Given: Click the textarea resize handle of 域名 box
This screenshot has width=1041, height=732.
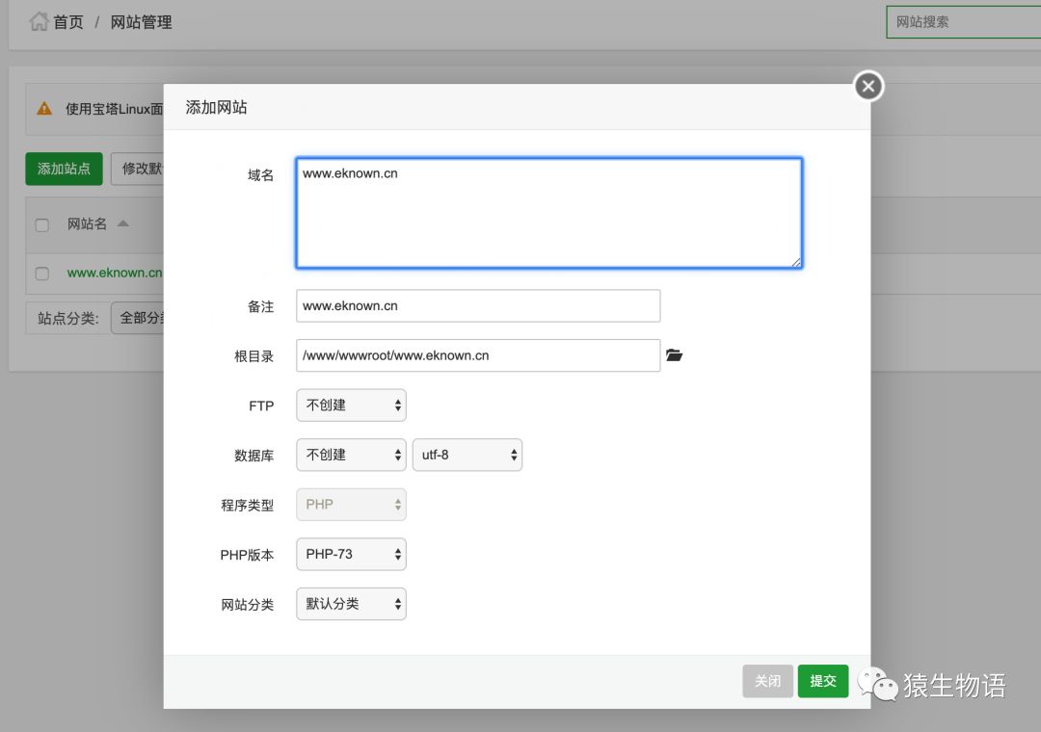Looking at the screenshot, I should click(796, 262).
